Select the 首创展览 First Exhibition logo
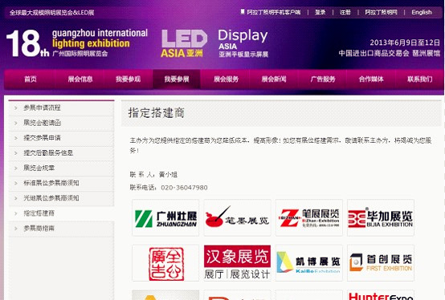The width and height of the screenshot is (445, 300). (x=381, y=263)
